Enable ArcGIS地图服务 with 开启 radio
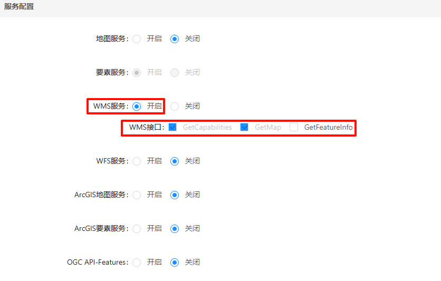The width and height of the screenshot is (441, 281). (x=137, y=195)
